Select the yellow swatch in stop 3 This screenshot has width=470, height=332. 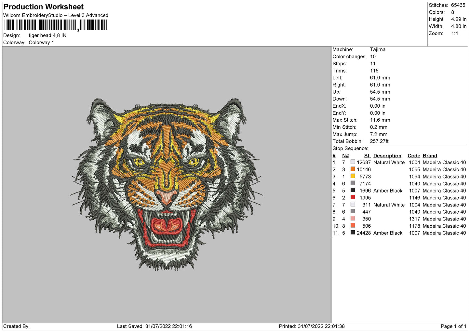[x=353, y=176]
